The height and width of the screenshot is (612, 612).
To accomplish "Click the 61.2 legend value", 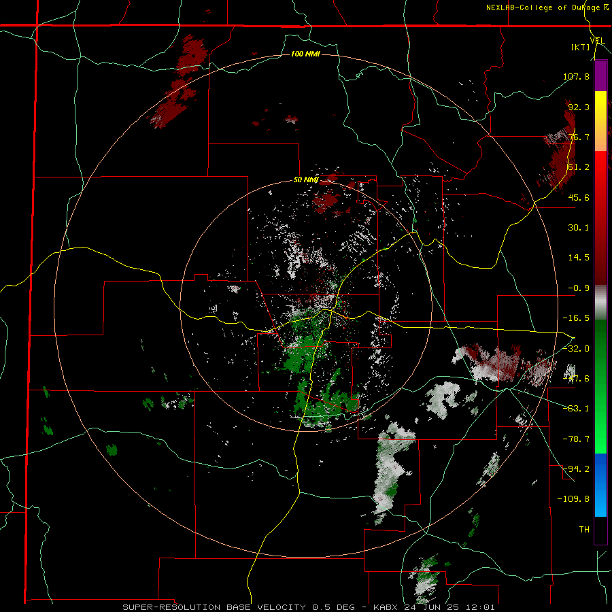I will [x=579, y=167].
